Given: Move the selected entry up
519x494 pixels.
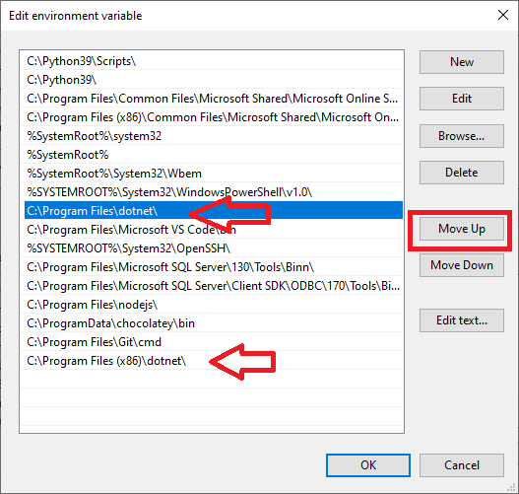Looking at the screenshot, I should tap(462, 229).
